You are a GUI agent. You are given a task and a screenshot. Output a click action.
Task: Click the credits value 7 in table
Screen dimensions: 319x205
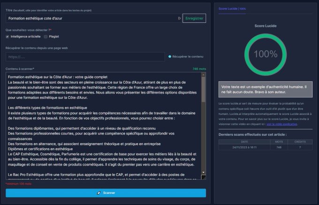tap(300, 147)
